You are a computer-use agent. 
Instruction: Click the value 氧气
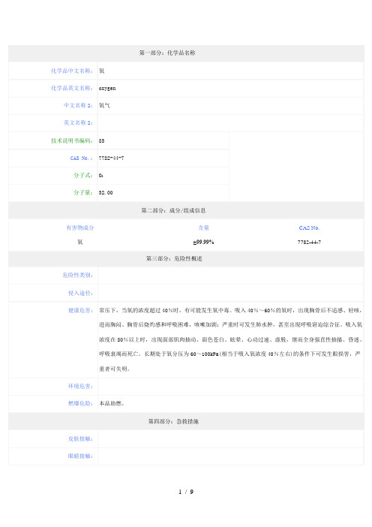tap(104, 106)
